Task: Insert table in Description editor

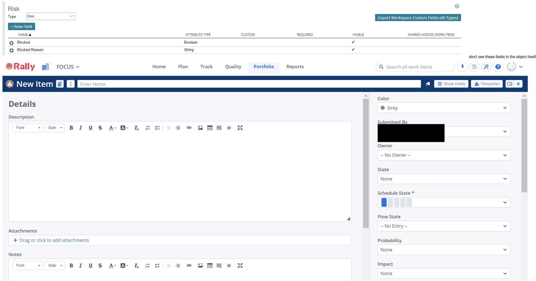Action: point(210,128)
